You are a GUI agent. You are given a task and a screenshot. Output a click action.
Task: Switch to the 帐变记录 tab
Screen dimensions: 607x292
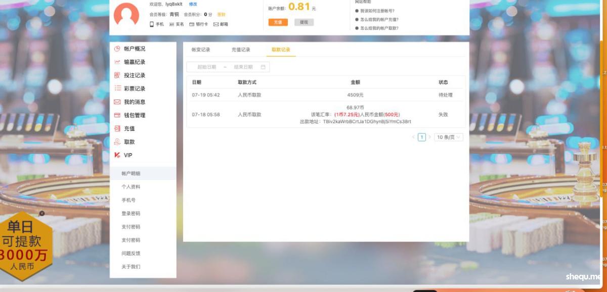coord(201,50)
